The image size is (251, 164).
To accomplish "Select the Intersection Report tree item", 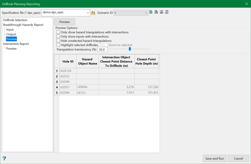I will tap(16, 44).
